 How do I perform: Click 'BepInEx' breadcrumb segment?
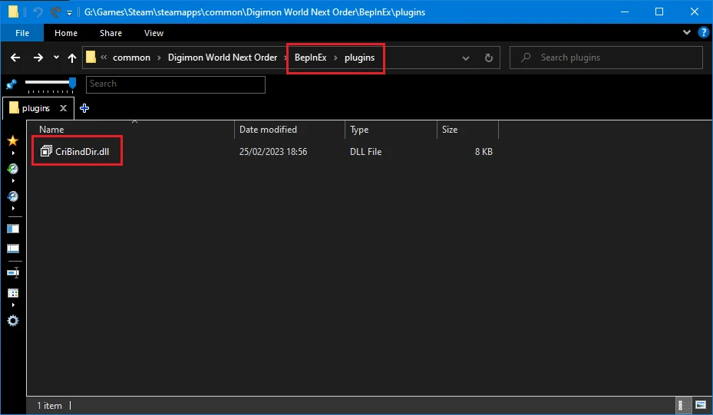click(x=311, y=58)
